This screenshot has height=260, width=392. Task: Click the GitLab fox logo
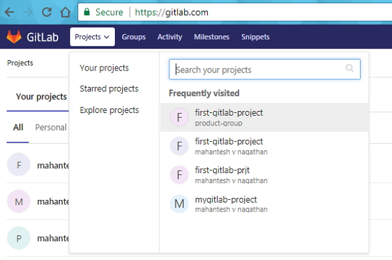pos(14,37)
